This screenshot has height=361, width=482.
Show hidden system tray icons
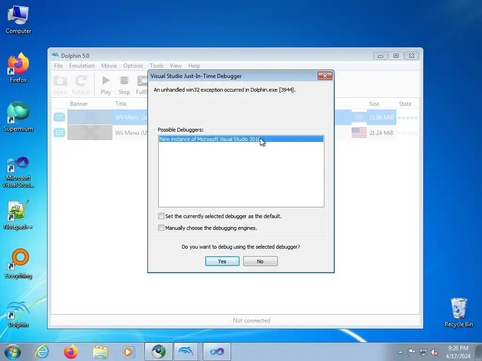[400, 352]
